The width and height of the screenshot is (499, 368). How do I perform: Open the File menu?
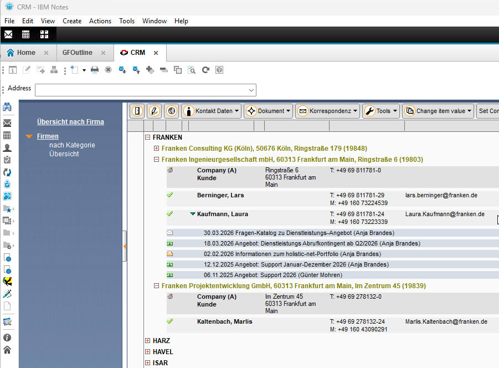tap(9, 21)
